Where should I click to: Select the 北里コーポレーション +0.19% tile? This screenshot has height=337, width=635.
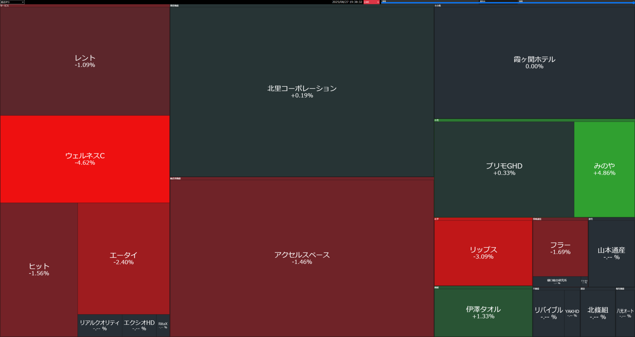tap(302, 92)
